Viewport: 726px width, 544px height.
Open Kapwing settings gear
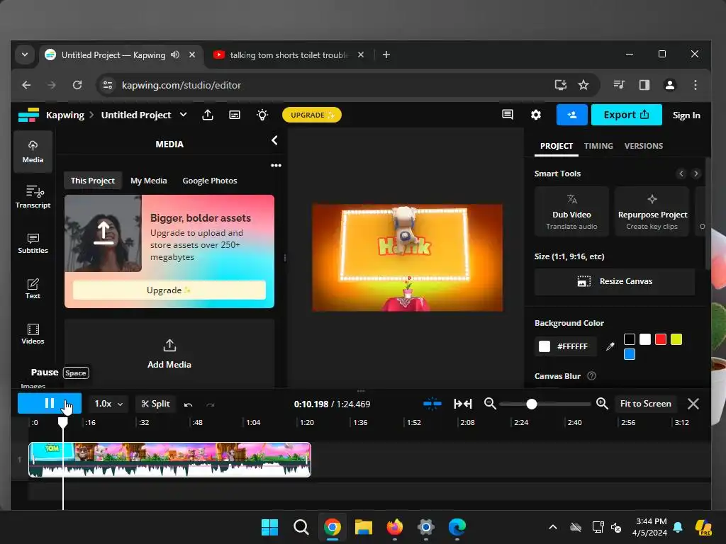tap(536, 115)
